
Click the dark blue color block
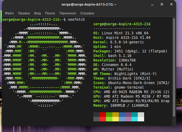click(x=122, y=115)
